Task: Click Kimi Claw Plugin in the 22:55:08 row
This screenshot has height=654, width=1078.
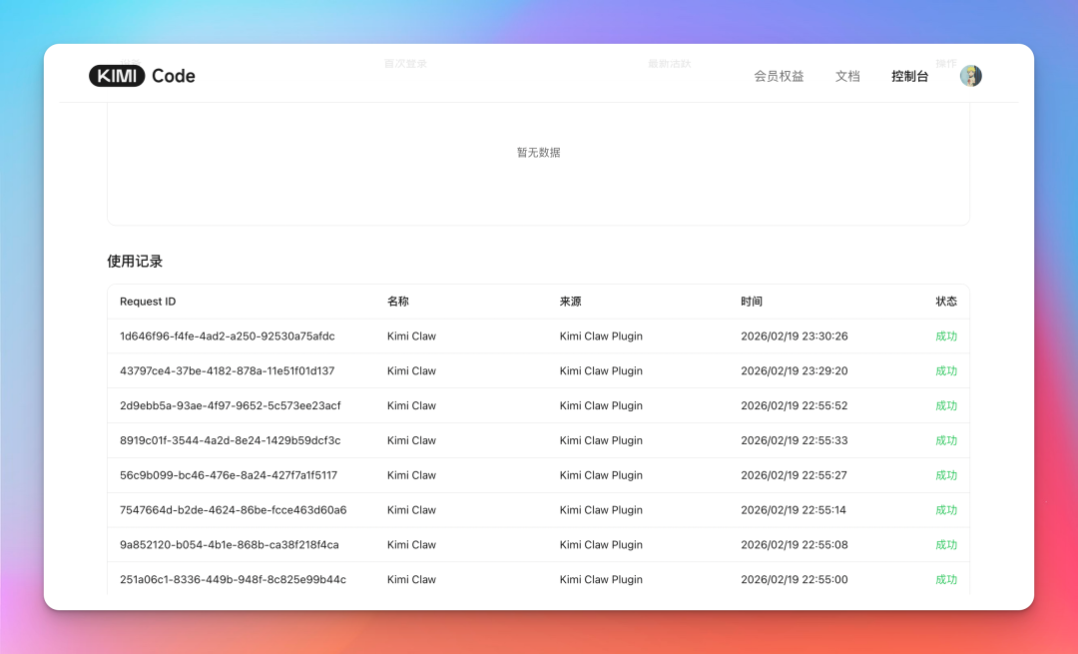Action: (x=601, y=545)
